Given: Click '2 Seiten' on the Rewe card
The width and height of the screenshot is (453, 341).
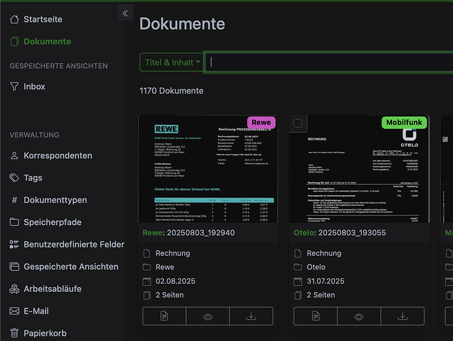Looking at the screenshot, I should coord(170,295).
